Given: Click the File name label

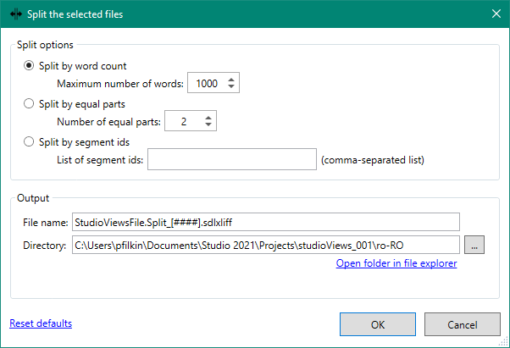Looking at the screenshot, I should pos(46,223).
